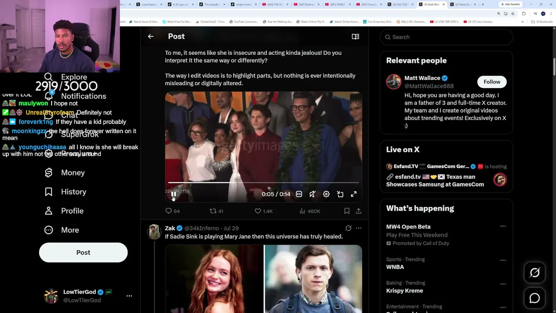The width and height of the screenshot is (556, 313).
Task: Open Money in the sidebar
Action: pos(65,173)
